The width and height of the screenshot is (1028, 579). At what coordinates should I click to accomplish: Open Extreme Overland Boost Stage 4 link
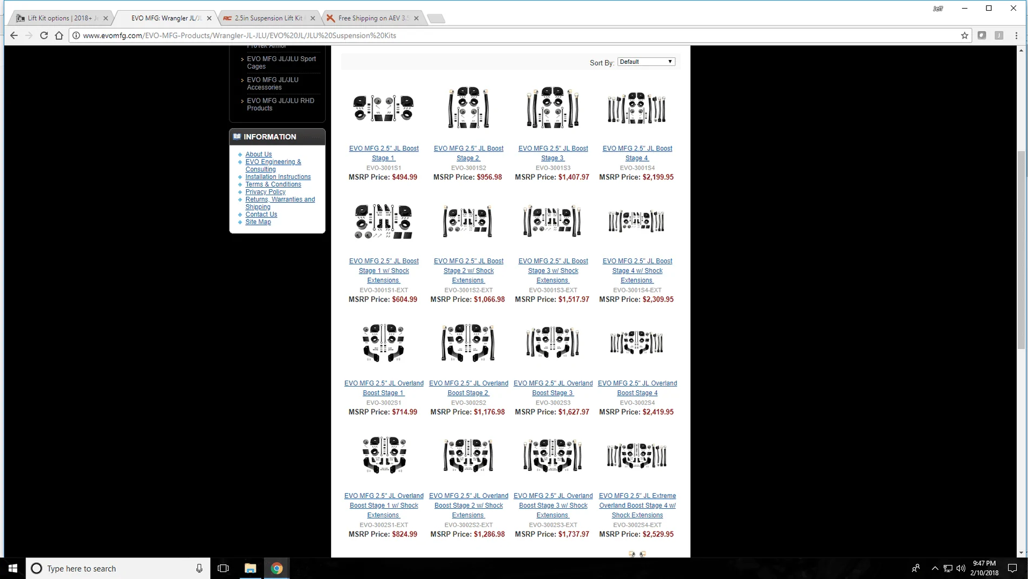pyautogui.click(x=637, y=505)
